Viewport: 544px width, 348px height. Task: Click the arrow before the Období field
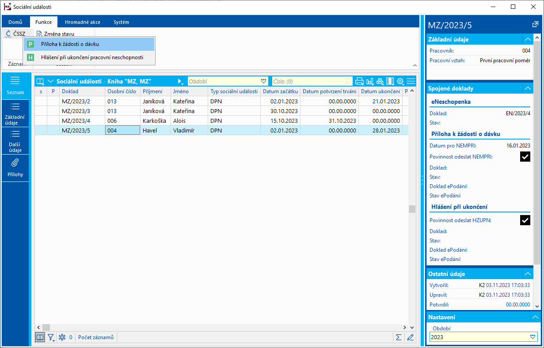point(180,81)
